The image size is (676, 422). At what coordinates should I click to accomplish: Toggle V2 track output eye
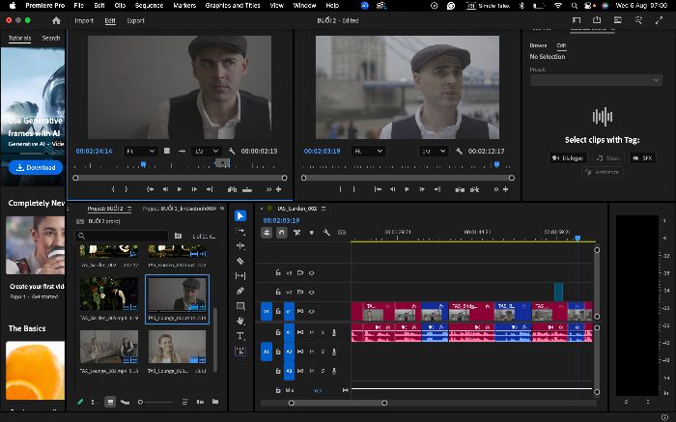(311, 293)
